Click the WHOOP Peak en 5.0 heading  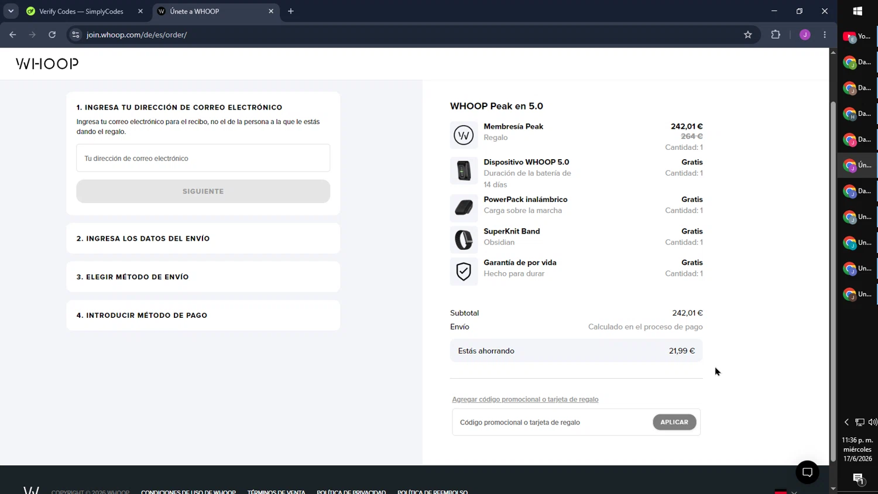click(496, 106)
